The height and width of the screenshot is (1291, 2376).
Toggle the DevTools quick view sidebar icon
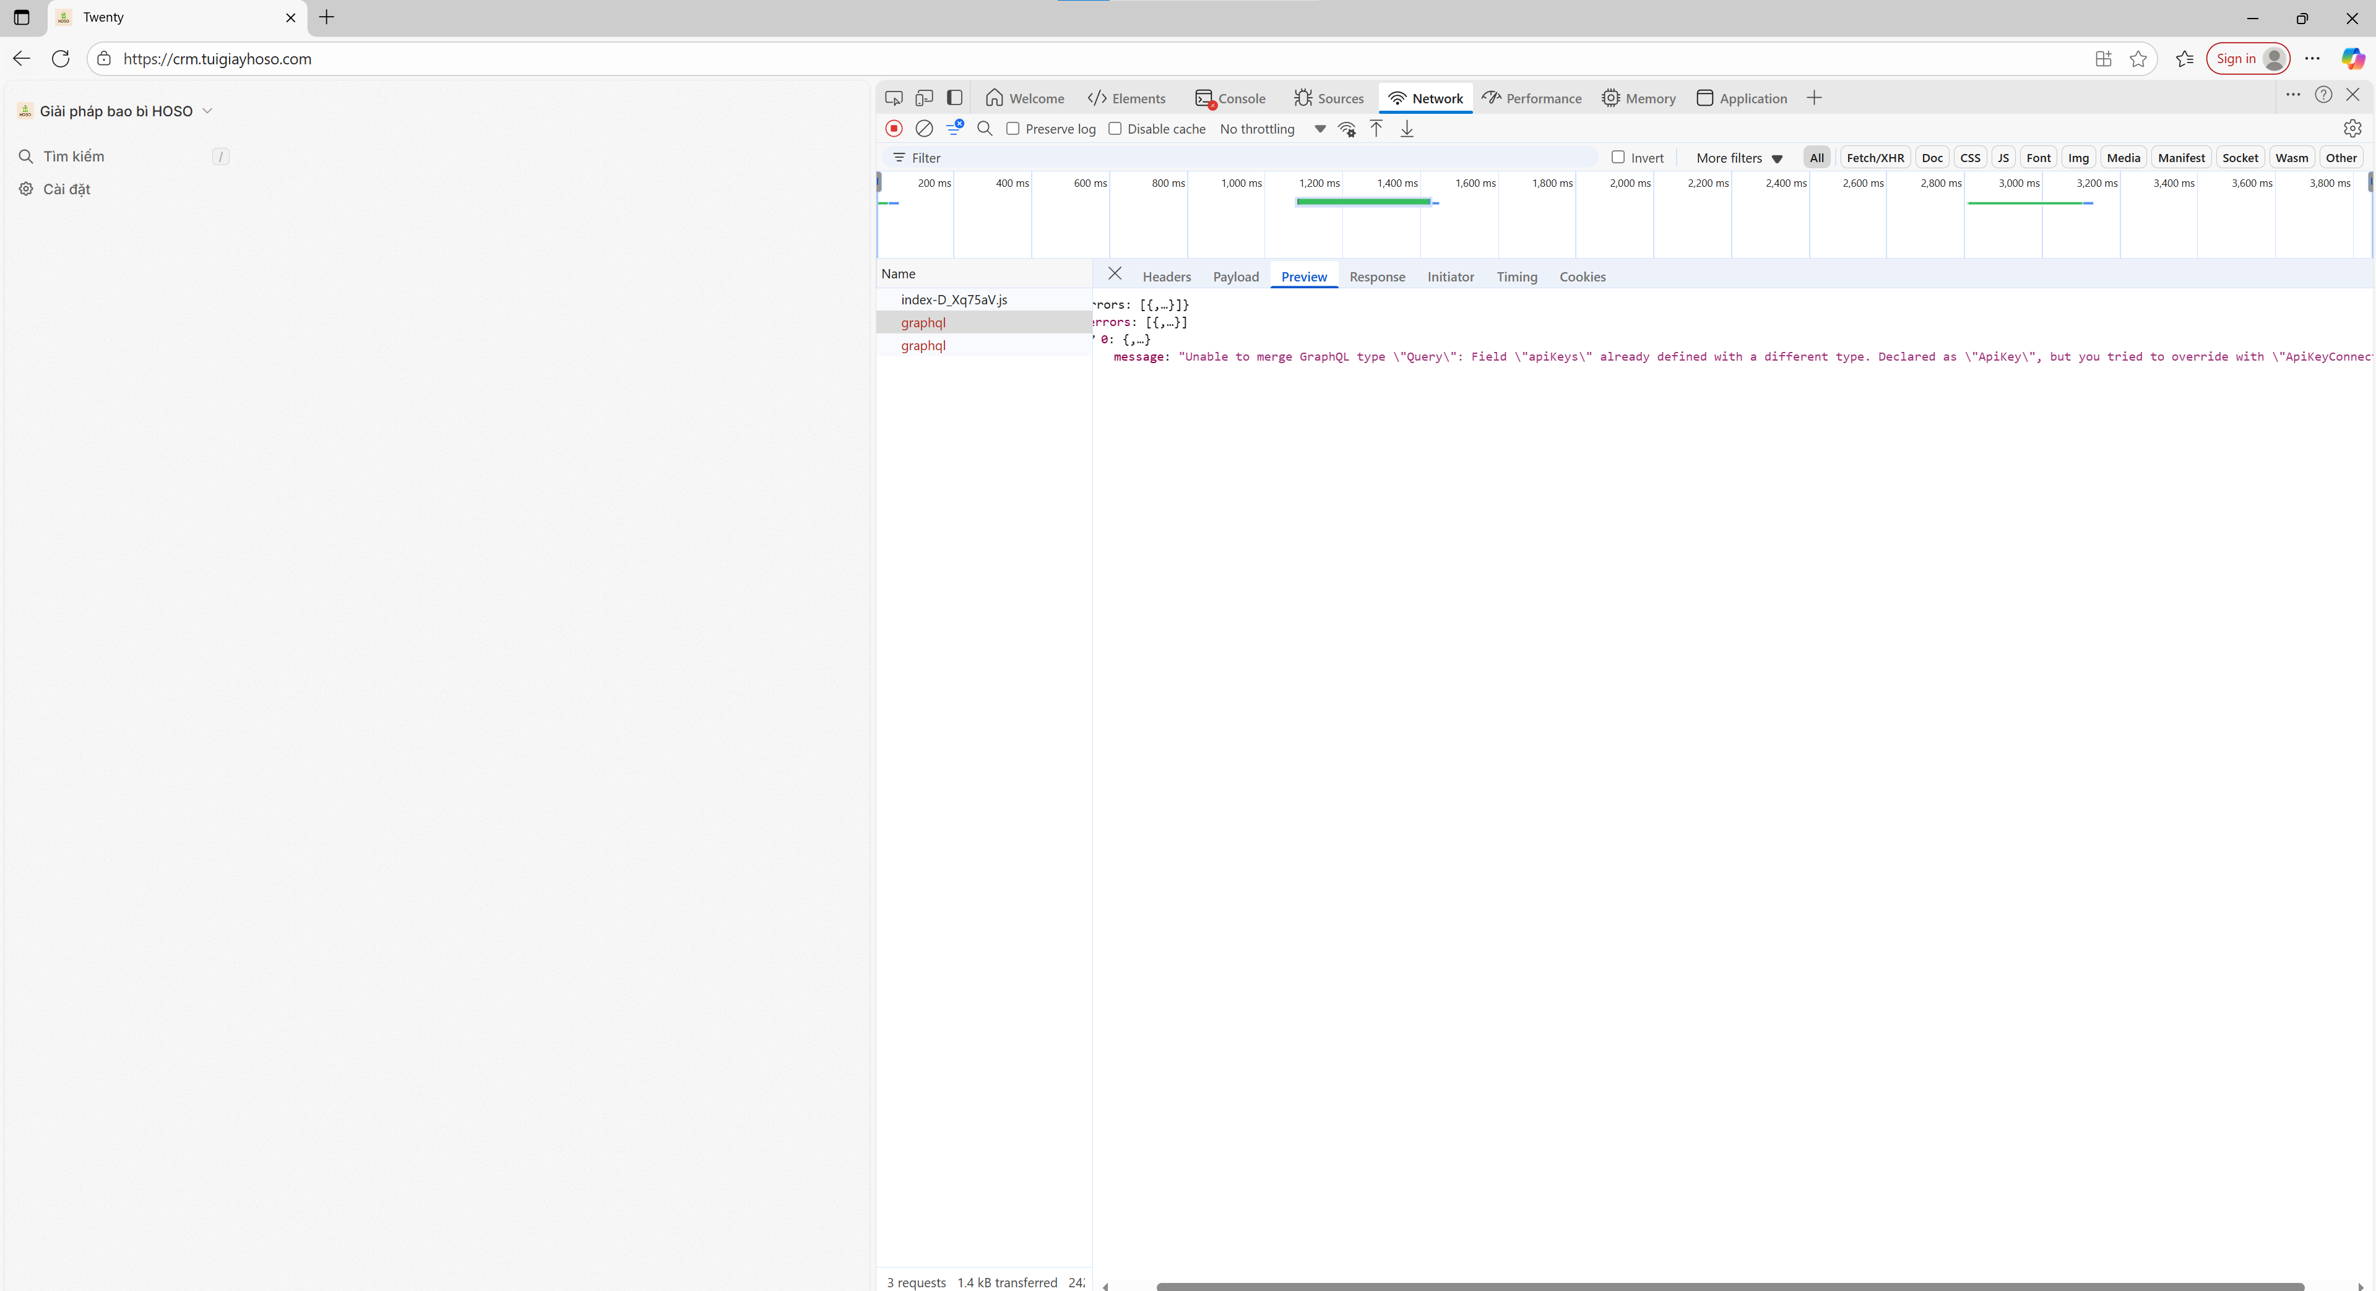[954, 98]
